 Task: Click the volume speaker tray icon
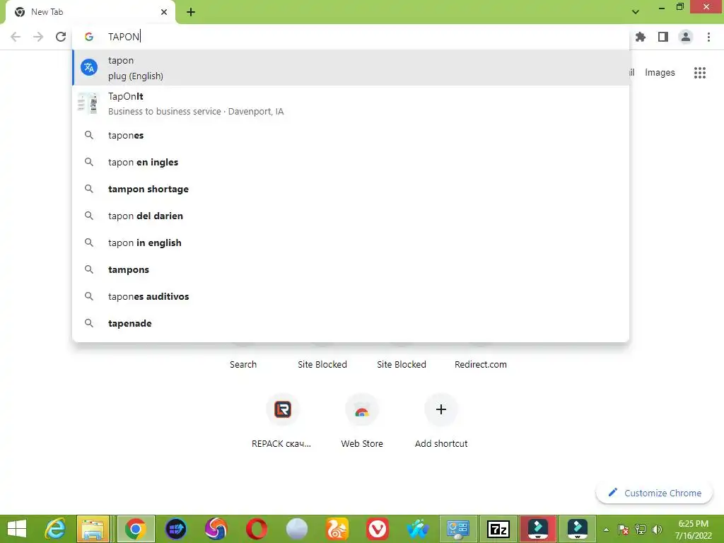click(x=657, y=530)
